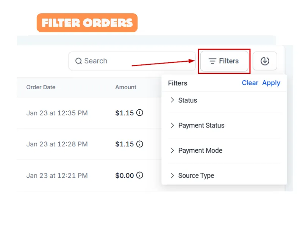Click the filter lines icon
The image size is (303, 227).
pyautogui.click(x=212, y=61)
